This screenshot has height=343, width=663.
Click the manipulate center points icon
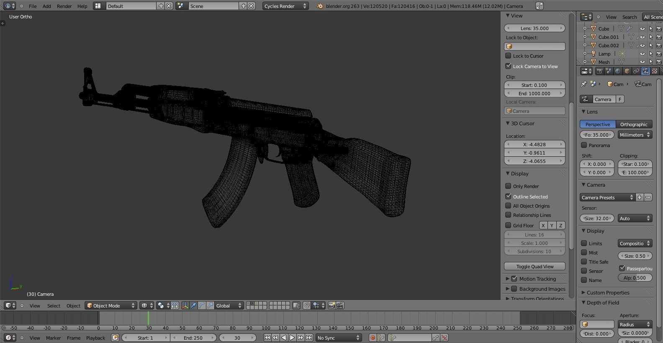coord(175,305)
